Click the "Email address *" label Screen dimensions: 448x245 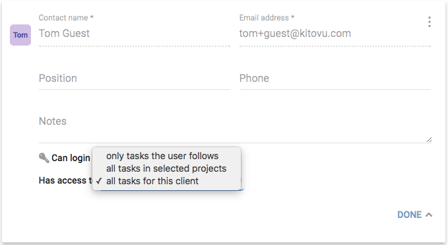click(x=267, y=18)
